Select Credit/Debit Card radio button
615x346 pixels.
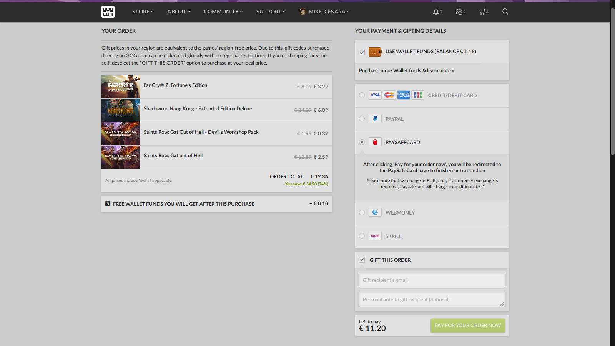click(362, 95)
